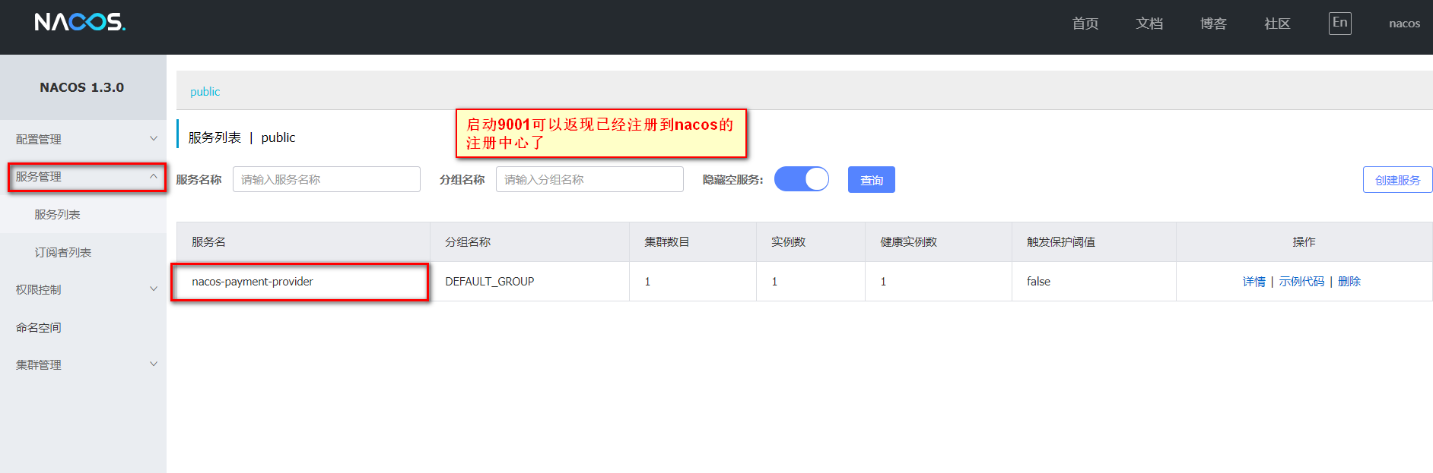The image size is (1433, 473).
Task: Switch language with the En button
Action: pos(1339,23)
